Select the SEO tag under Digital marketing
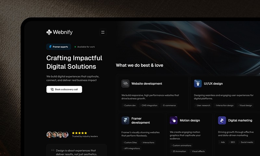Image resolution: width=260 pixels, height=156 pixels. tap(232, 142)
